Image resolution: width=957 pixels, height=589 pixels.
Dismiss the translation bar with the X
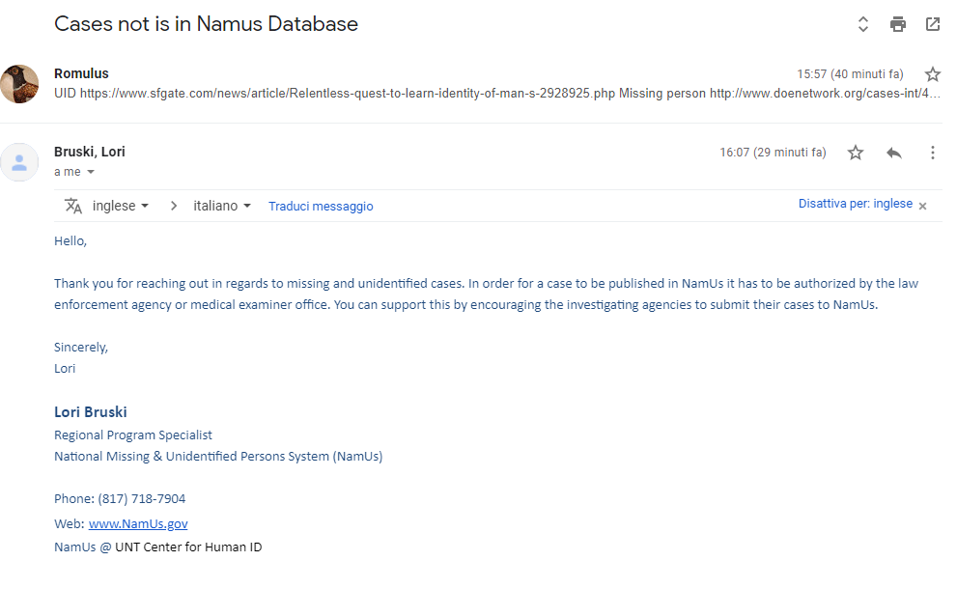[x=922, y=206]
